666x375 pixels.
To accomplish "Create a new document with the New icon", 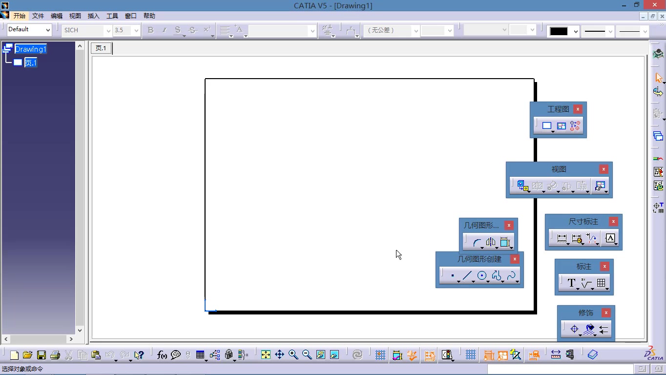I will coord(14,355).
